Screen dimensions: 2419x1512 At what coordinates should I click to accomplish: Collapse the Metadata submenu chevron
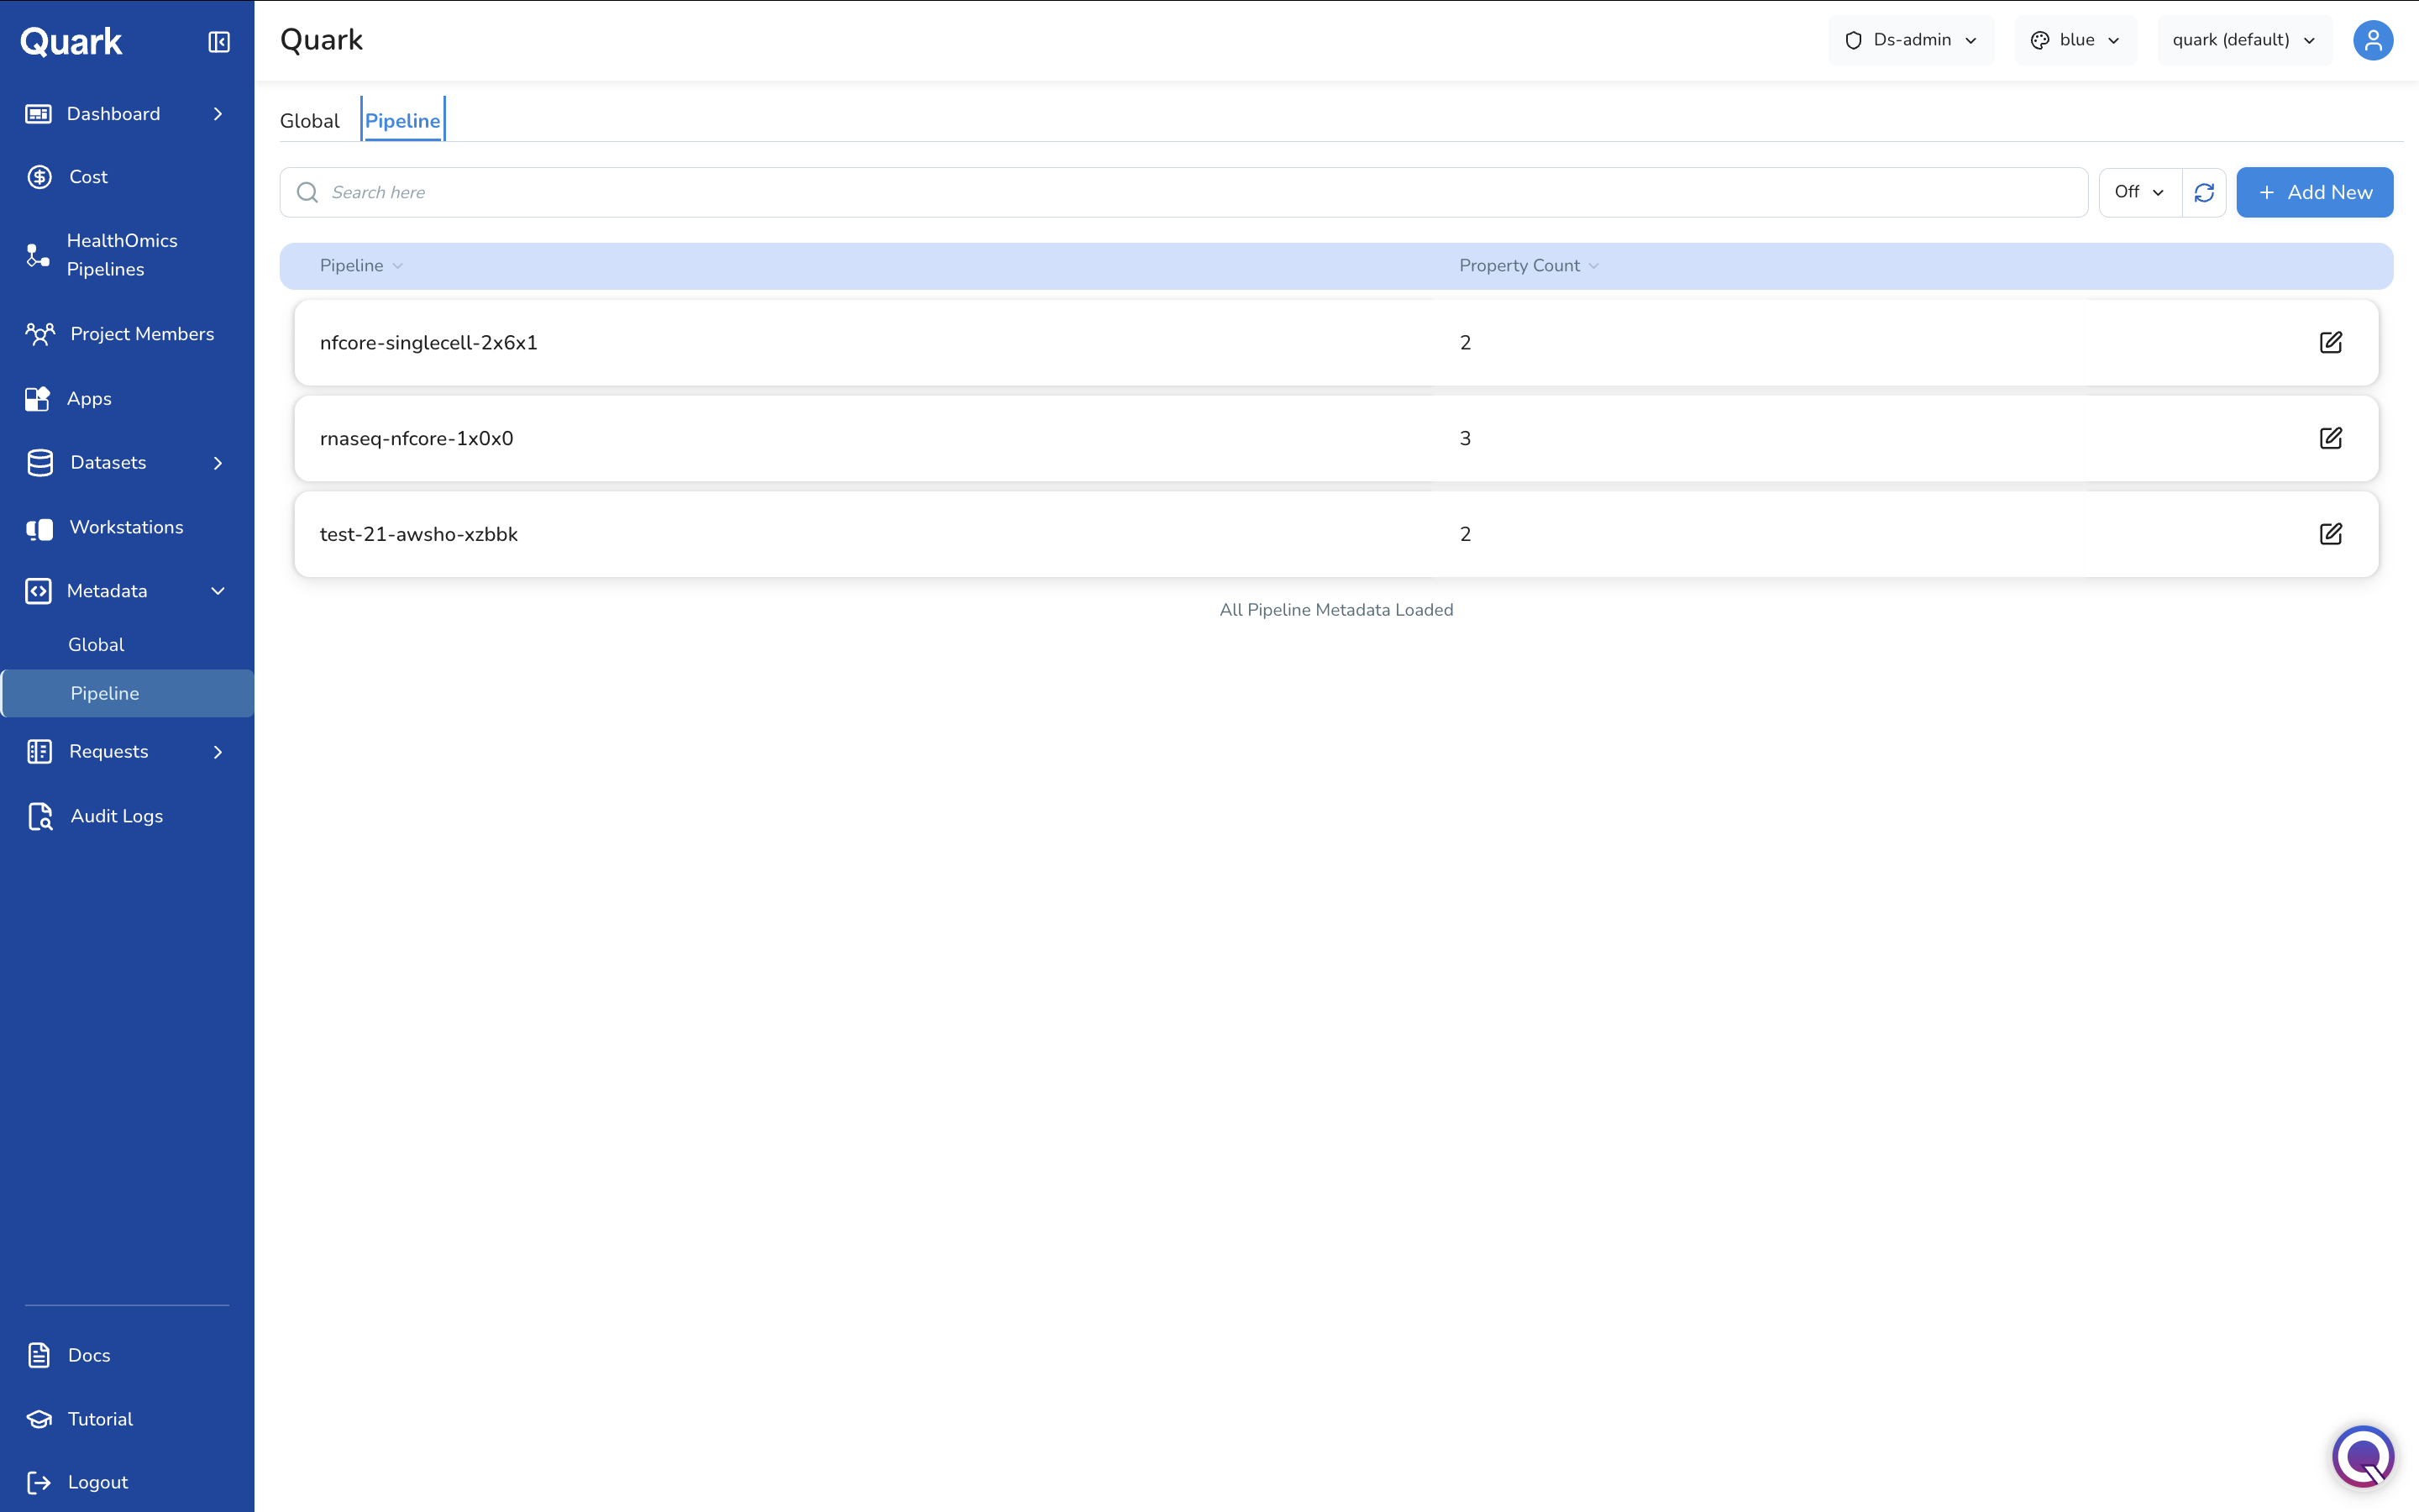point(218,591)
